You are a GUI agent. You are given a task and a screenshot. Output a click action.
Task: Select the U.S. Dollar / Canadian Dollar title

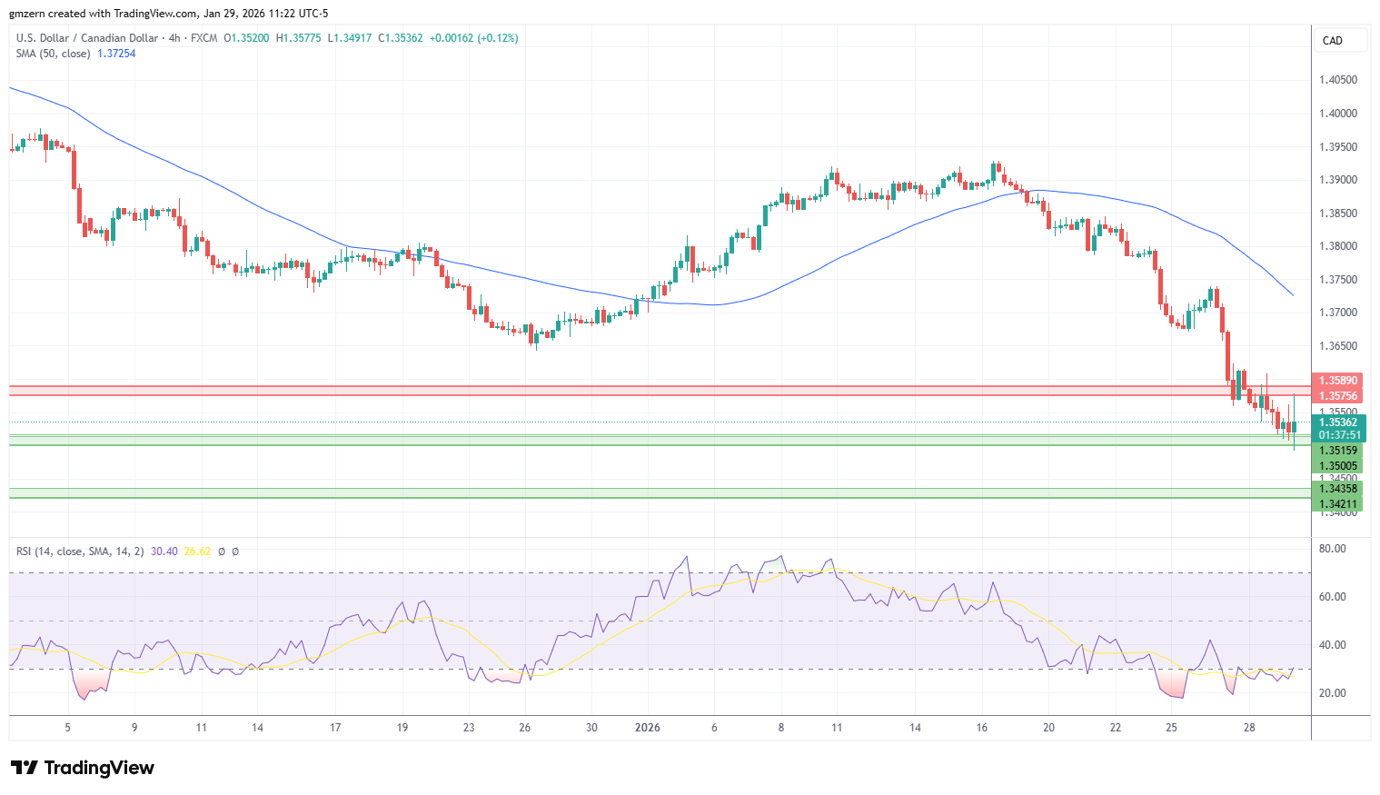coord(87,38)
